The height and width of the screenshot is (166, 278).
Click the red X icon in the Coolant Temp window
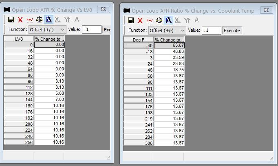(140, 20)
